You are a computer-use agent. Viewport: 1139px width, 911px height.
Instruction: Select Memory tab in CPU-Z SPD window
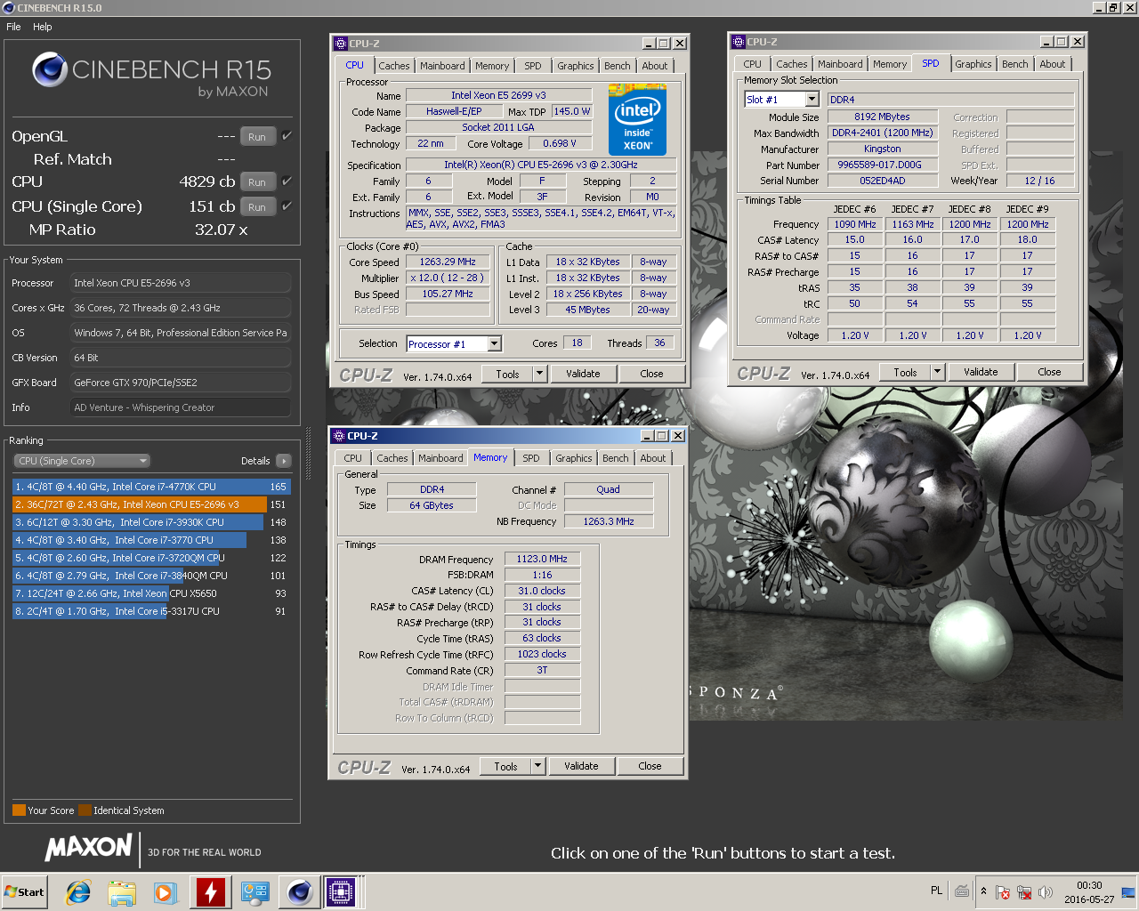click(x=890, y=64)
